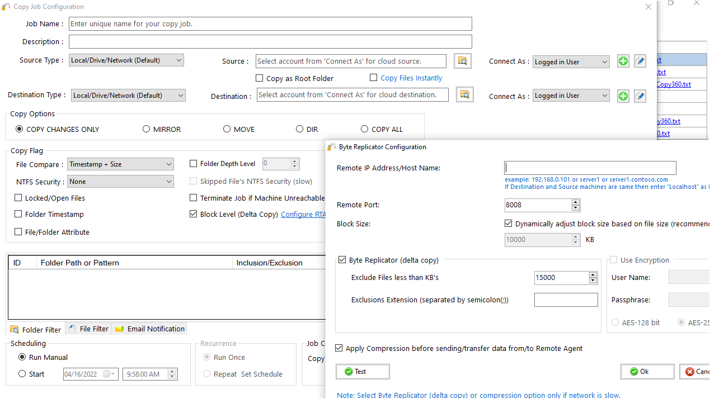Screen dimensions: 710x399
Task: Click green plus icon beside Source Connect As
Action: [x=623, y=61]
